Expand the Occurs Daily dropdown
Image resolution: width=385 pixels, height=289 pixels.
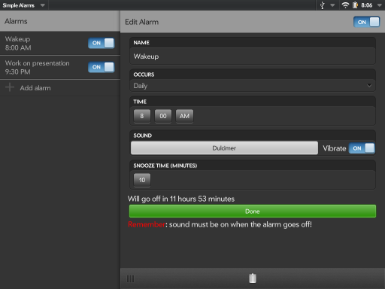(253, 86)
